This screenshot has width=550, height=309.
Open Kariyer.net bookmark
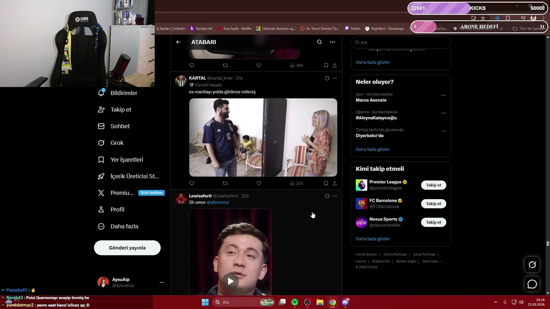pyautogui.click(x=201, y=29)
